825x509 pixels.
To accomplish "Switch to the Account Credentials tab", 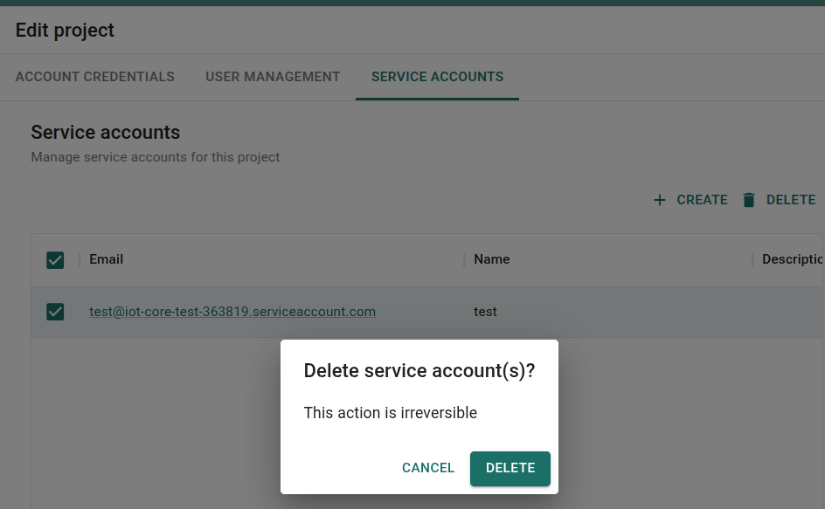I will (x=95, y=77).
